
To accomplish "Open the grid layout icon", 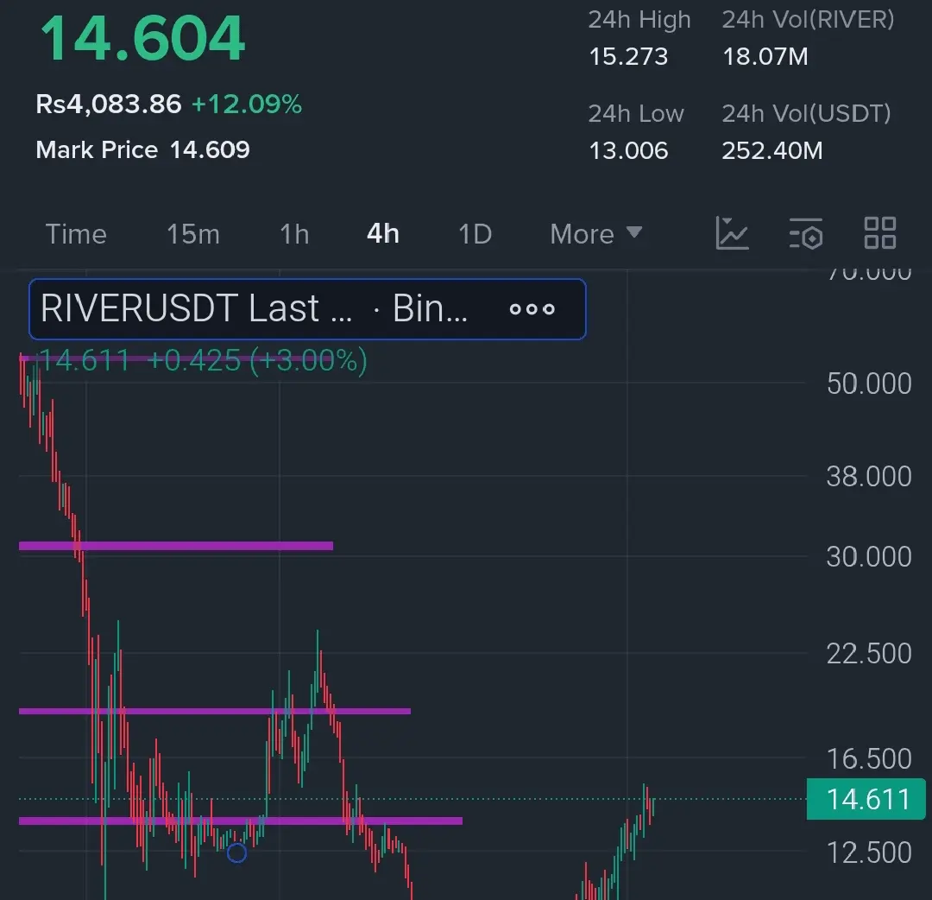I will pos(879,232).
